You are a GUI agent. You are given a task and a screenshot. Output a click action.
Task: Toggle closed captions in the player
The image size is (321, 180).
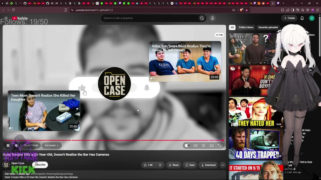(195, 145)
